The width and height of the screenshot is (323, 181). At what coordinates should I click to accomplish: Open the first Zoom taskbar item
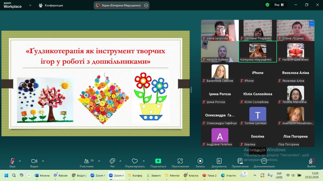click(x=98, y=175)
